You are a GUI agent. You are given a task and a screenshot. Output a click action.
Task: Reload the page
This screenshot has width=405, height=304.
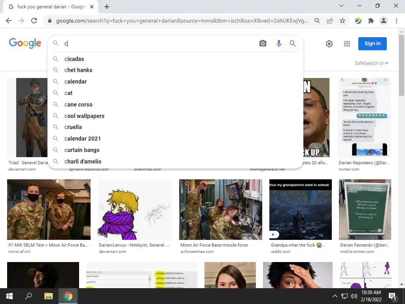[x=34, y=21]
